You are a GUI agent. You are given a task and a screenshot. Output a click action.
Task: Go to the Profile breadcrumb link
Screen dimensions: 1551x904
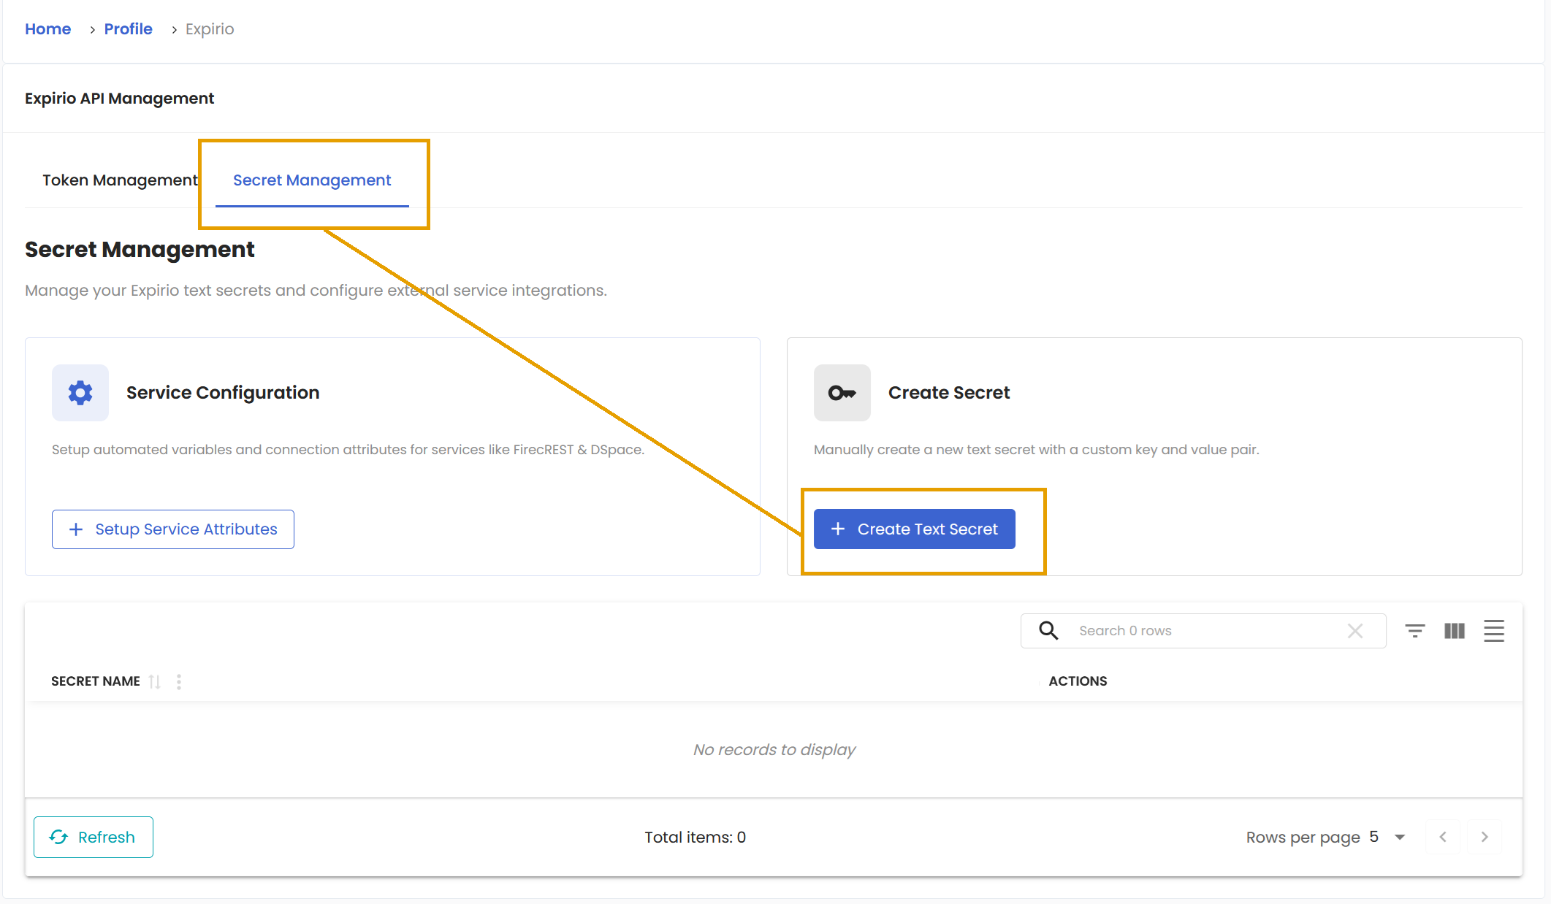[128, 29]
